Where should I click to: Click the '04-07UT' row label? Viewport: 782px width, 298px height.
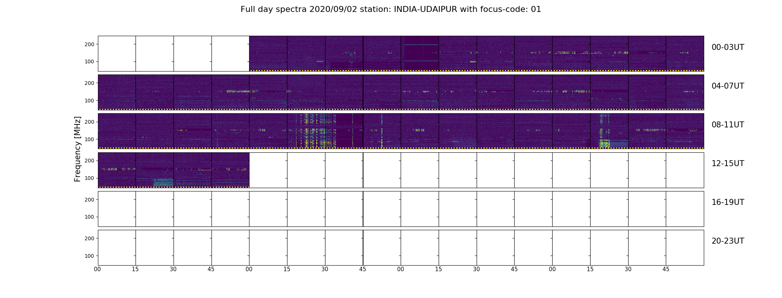728,86
